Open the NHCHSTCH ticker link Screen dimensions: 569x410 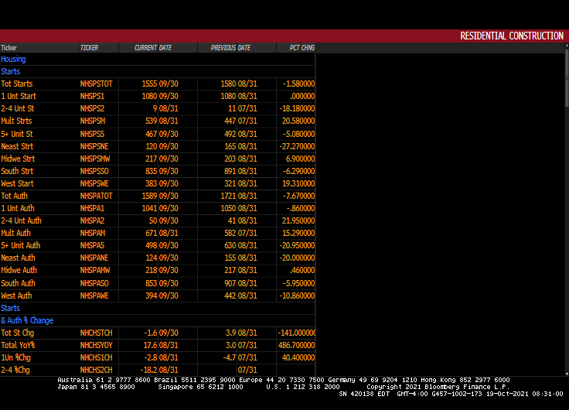click(x=97, y=333)
